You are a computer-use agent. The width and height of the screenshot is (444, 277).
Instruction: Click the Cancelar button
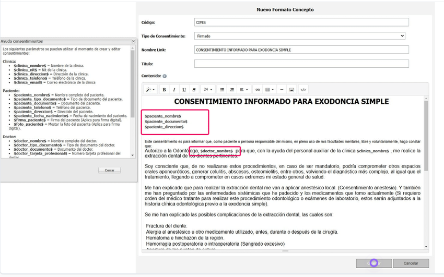pyautogui.click(x=411, y=263)
